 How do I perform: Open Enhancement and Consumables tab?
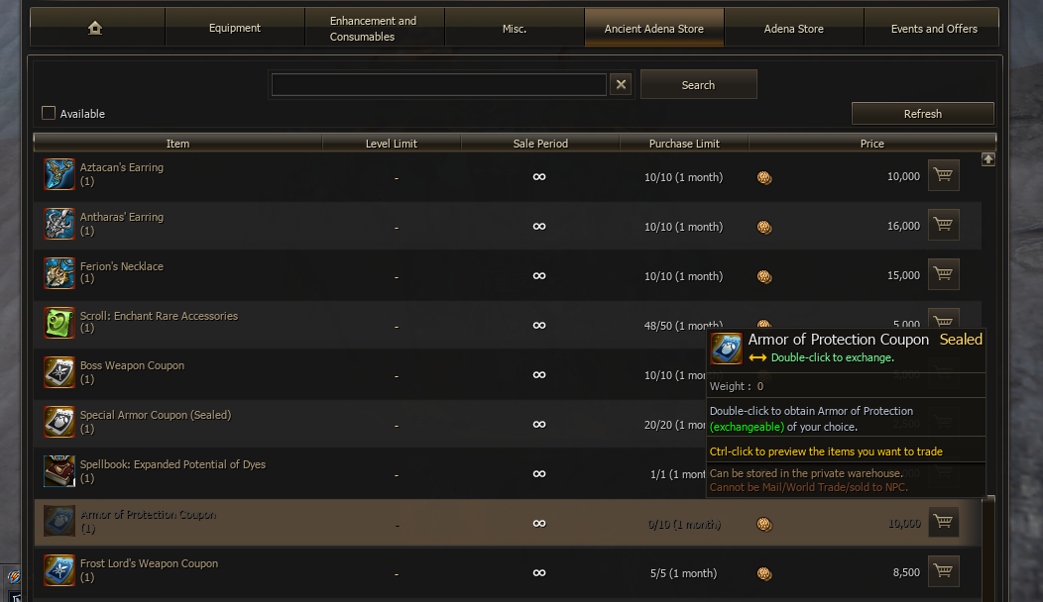click(374, 28)
